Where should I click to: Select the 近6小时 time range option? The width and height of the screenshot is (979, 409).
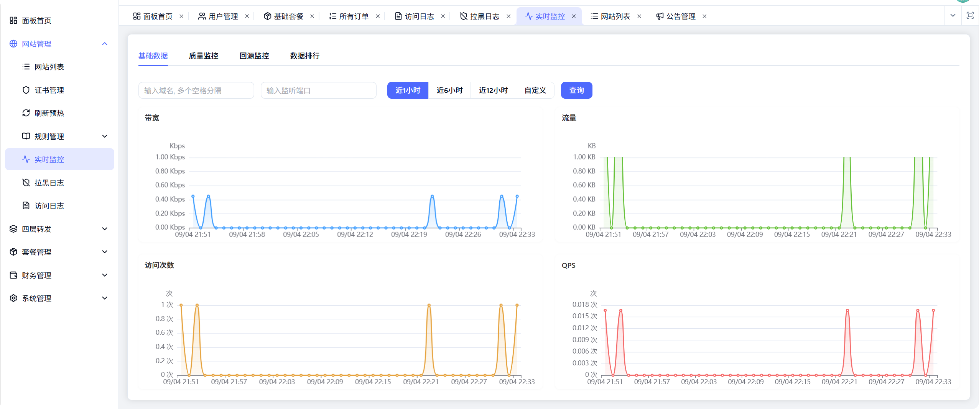click(x=449, y=91)
